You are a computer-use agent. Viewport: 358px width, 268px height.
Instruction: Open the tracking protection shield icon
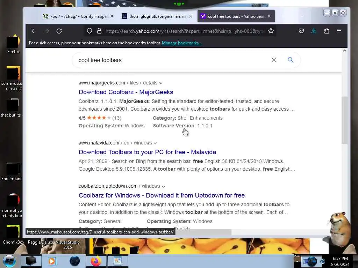pos(89,31)
